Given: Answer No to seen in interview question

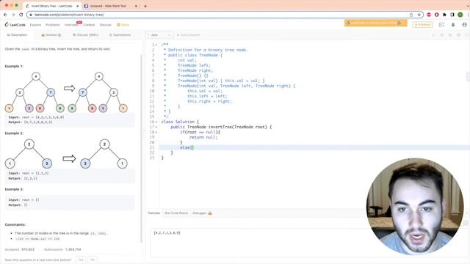Looking at the screenshot, I should (93, 260).
